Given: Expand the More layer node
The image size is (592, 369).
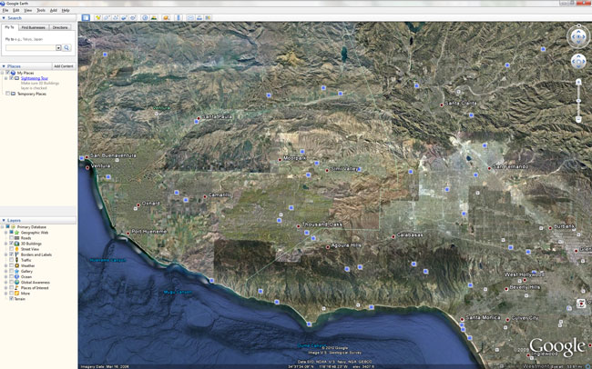Looking at the screenshot, I should point(6,294).
